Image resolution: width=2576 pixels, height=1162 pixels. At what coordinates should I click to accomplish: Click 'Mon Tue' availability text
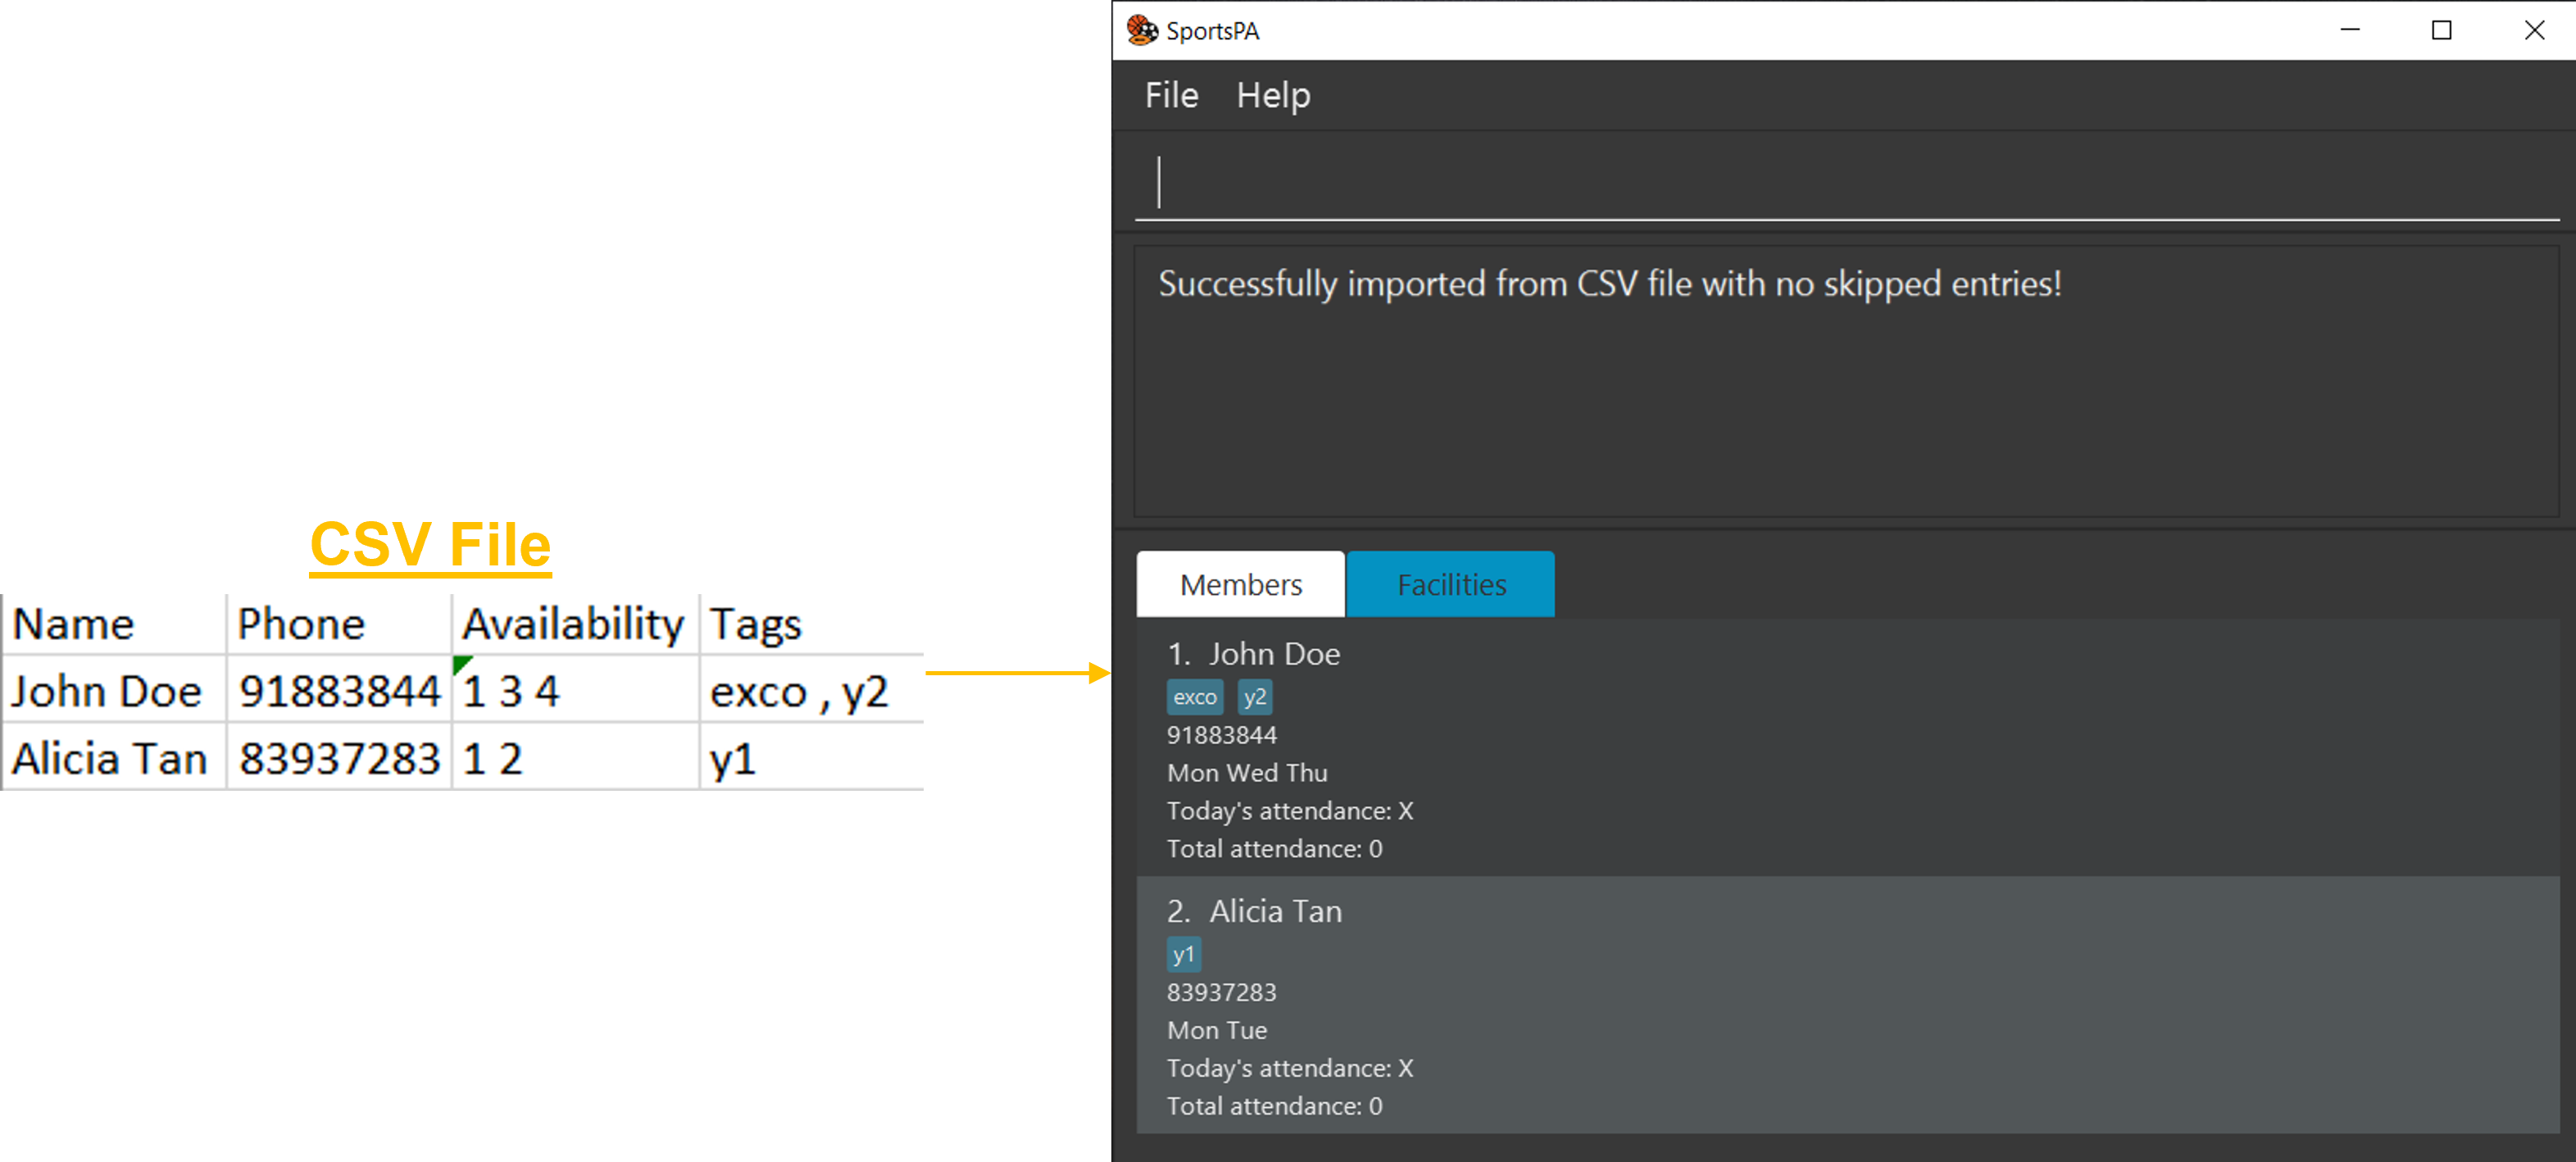[1217, 1030]
